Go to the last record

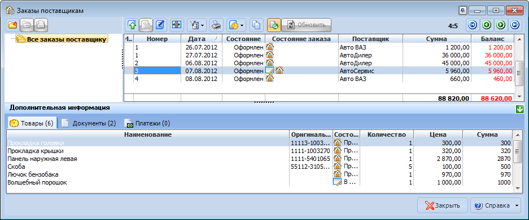pos(515,25)
